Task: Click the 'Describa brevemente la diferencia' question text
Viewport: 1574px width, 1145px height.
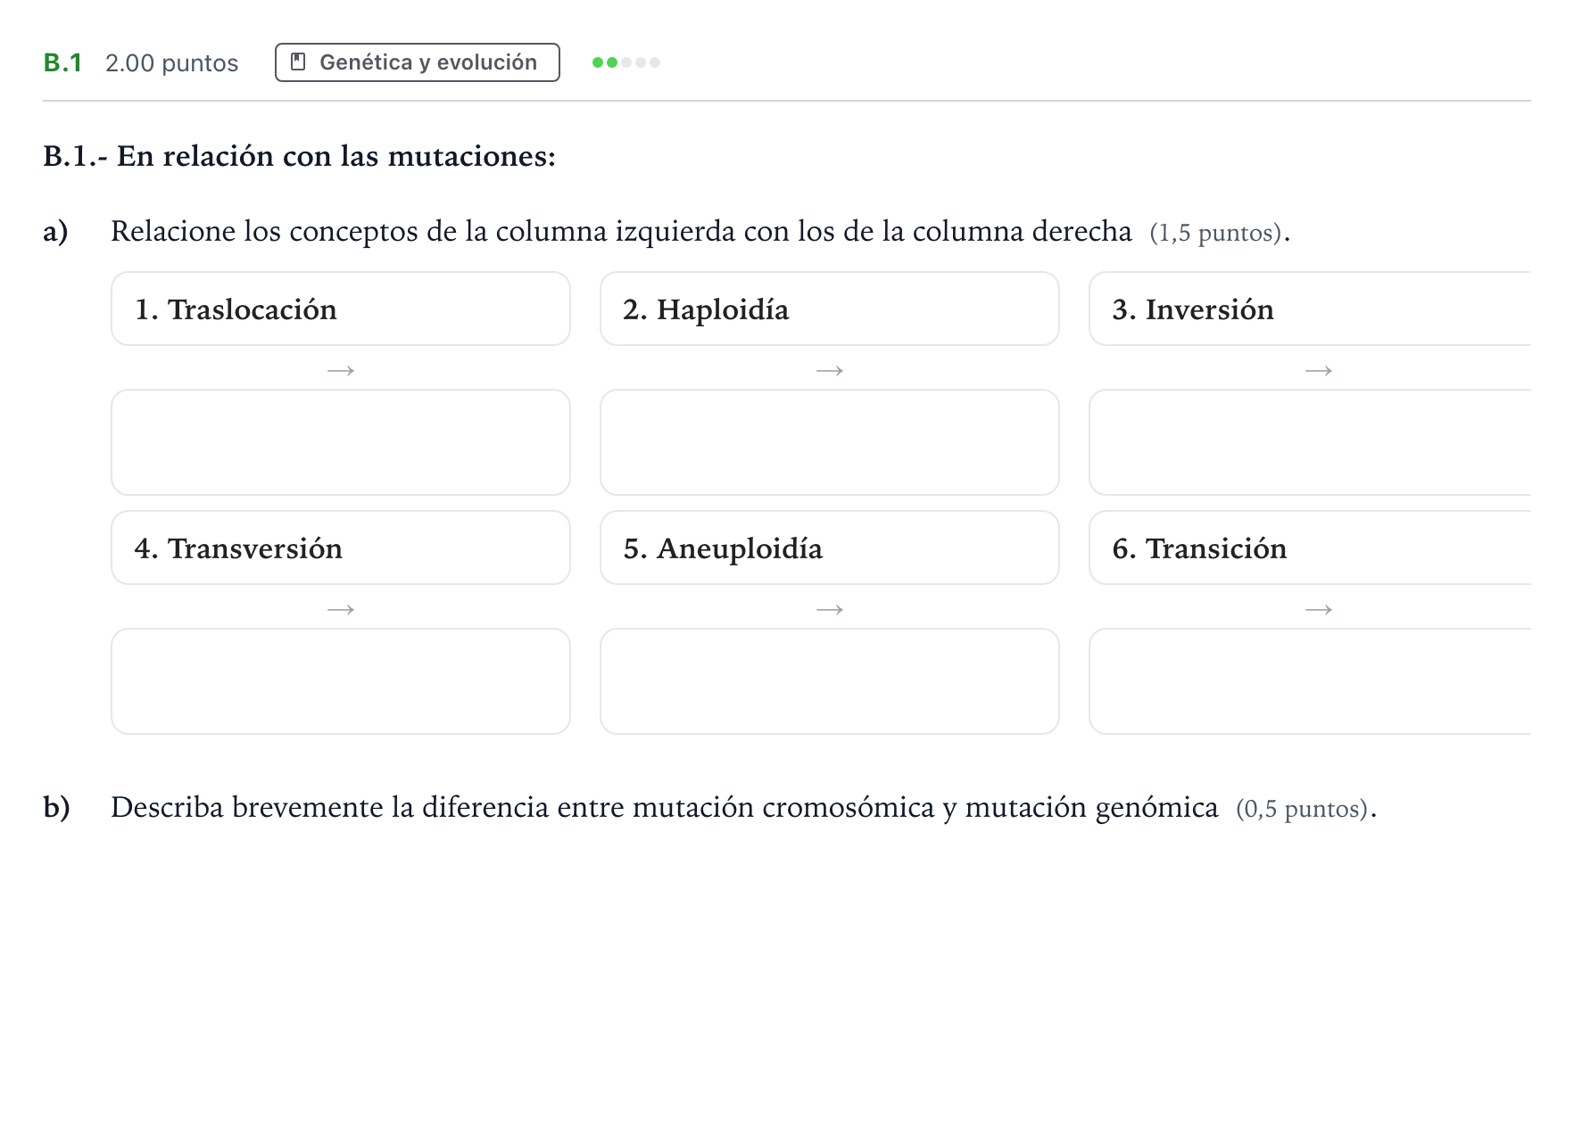Action: click(x=664, y=807)
